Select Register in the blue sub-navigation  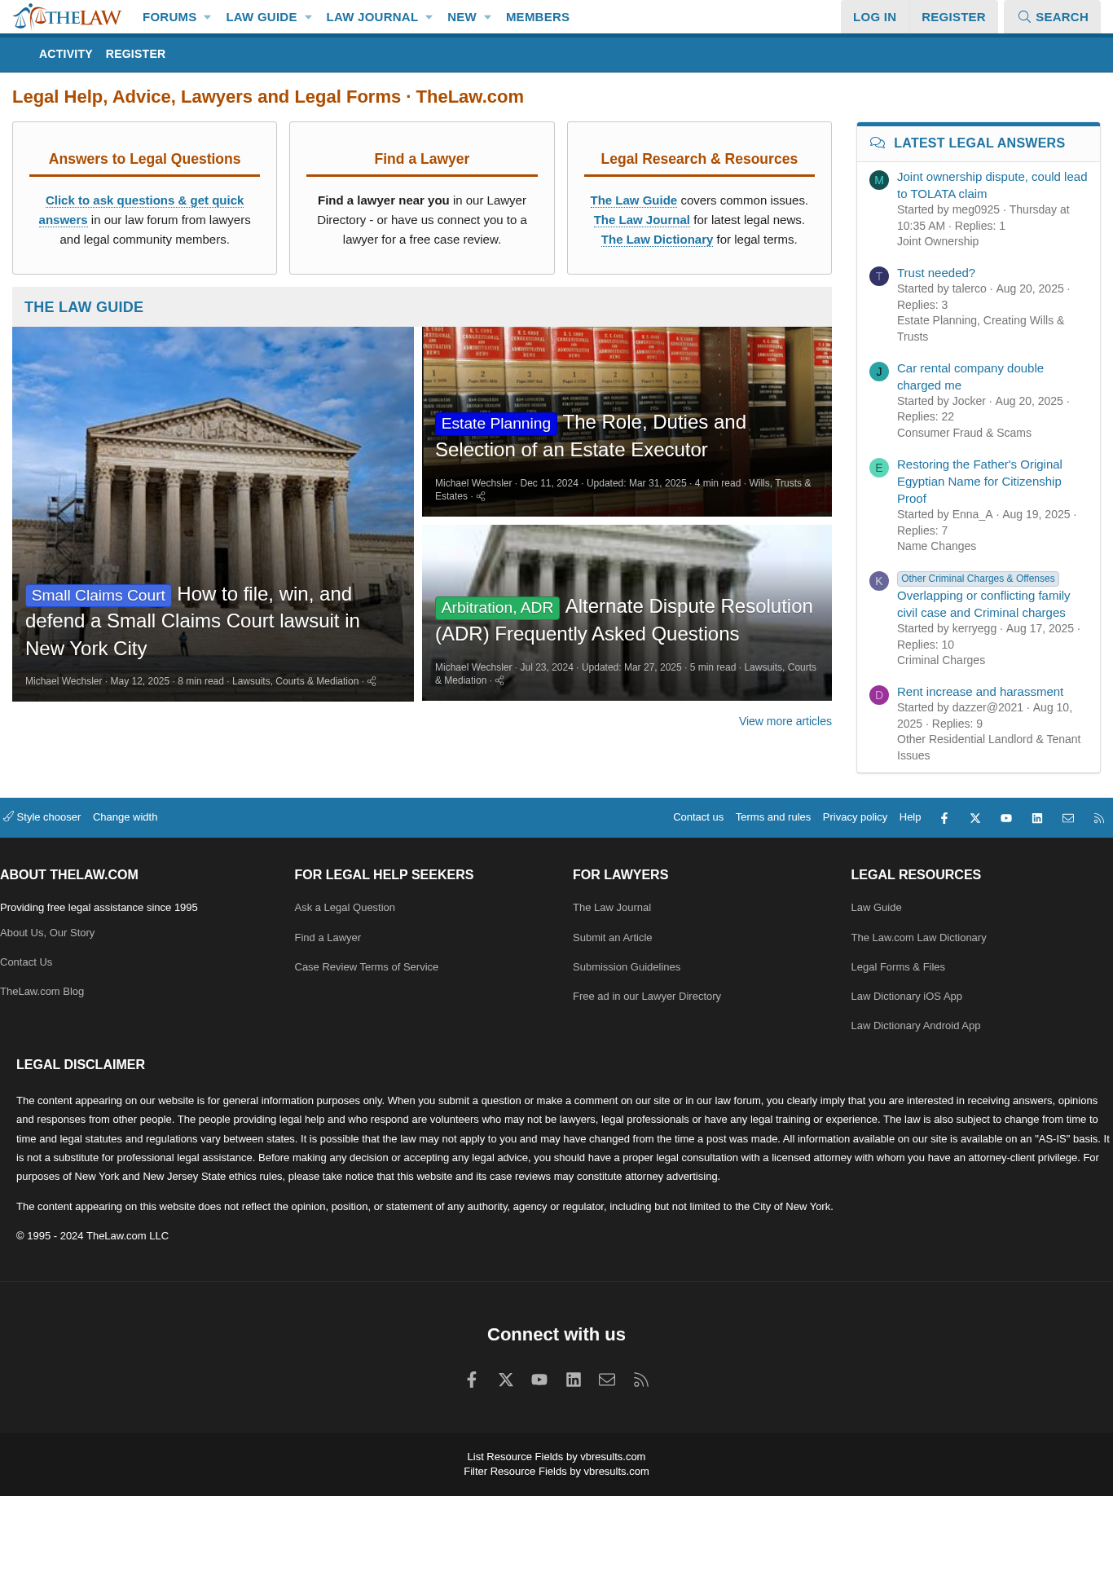(x=135, y=54)
